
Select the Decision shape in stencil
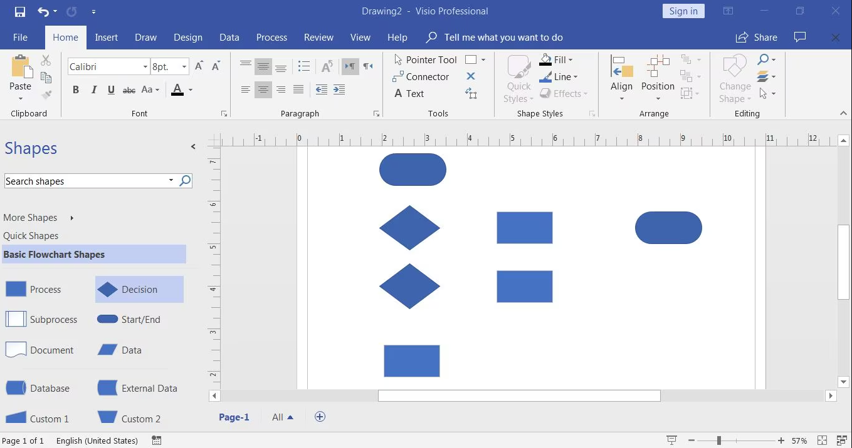139,289
